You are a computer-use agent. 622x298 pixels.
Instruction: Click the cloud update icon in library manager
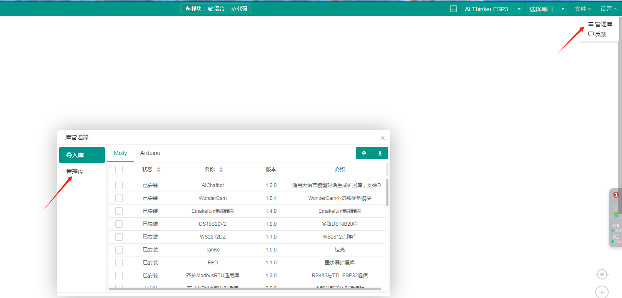coord(364,153)
